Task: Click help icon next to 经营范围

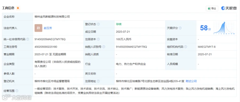Action: click(17, 91)
